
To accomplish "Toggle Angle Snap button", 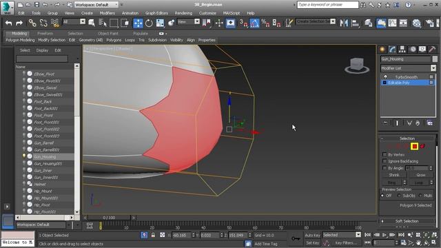I will coord(254,23).
